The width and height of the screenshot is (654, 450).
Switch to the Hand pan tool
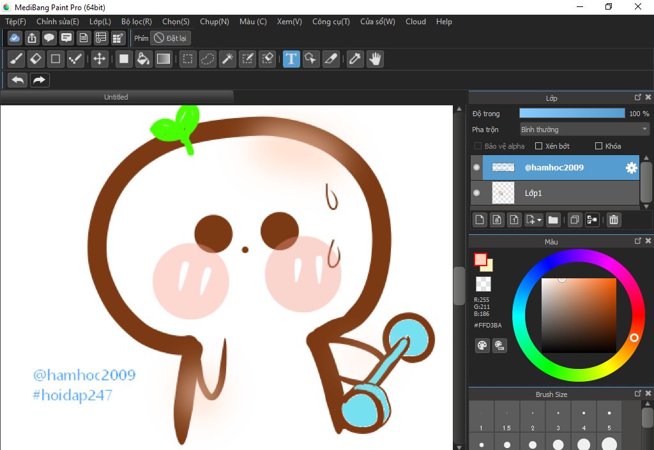click(375, 59)
